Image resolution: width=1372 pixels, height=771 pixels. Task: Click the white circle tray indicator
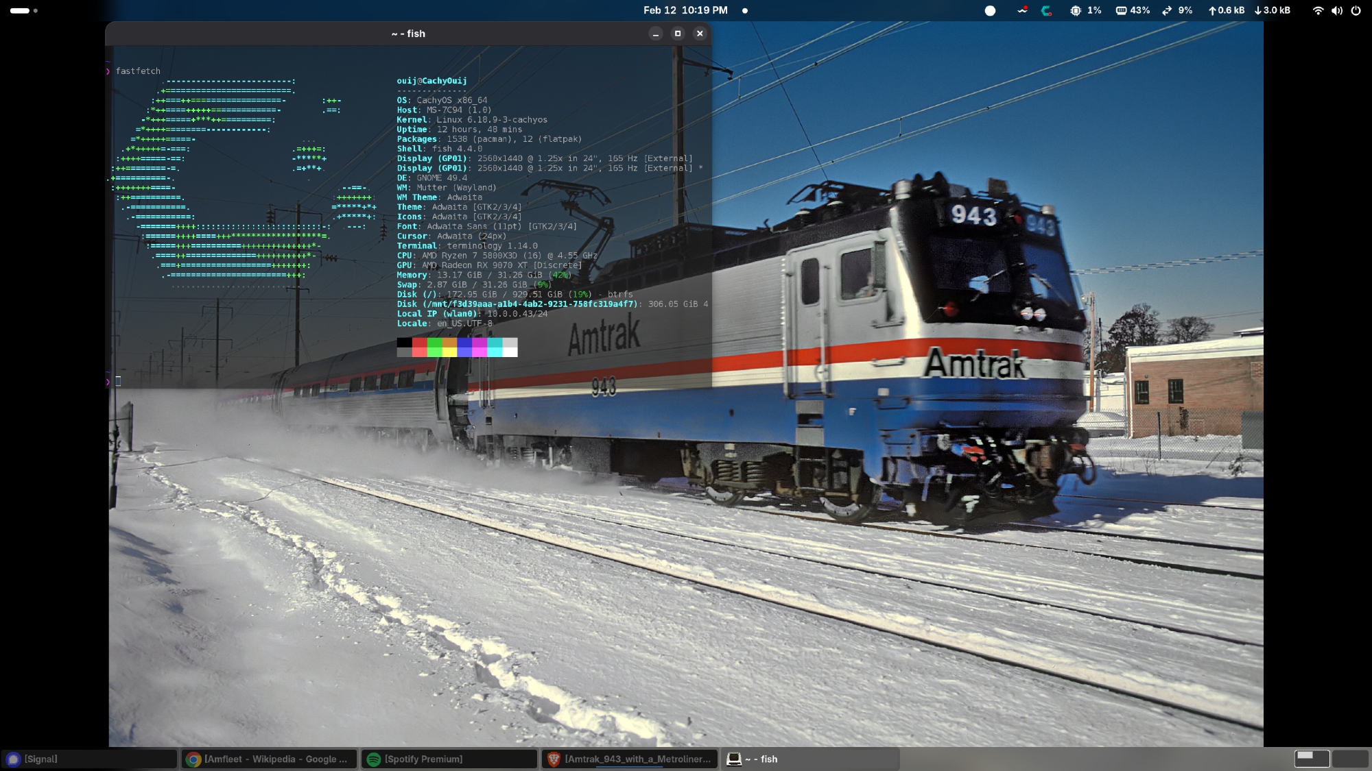point(990,10)
